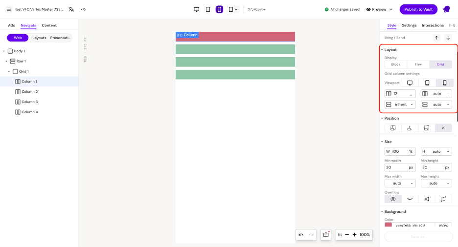Set display to Block
Viewport: 458px width, 247px height.
click(395, 64)
